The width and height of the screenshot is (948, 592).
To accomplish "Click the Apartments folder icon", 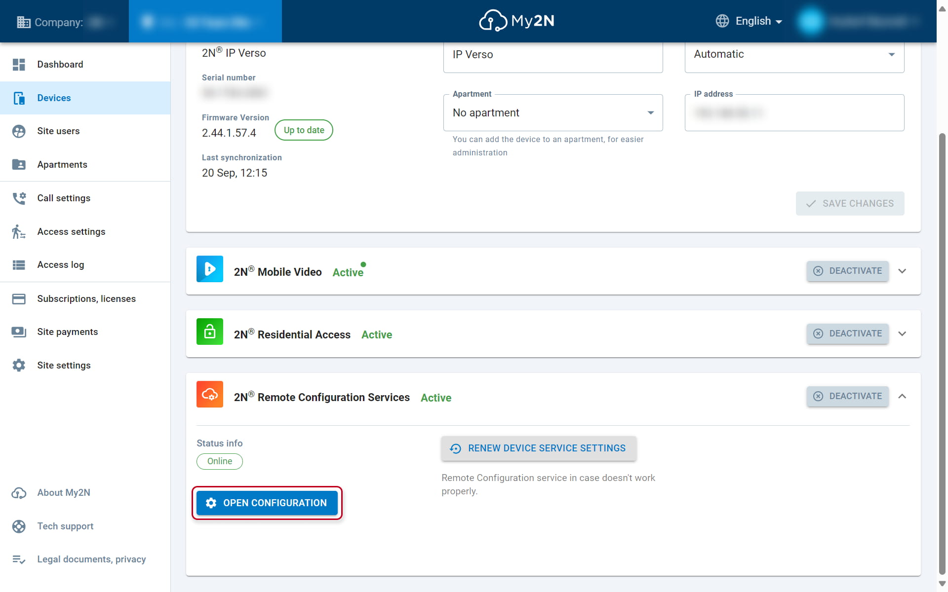I will pos(19,164).
